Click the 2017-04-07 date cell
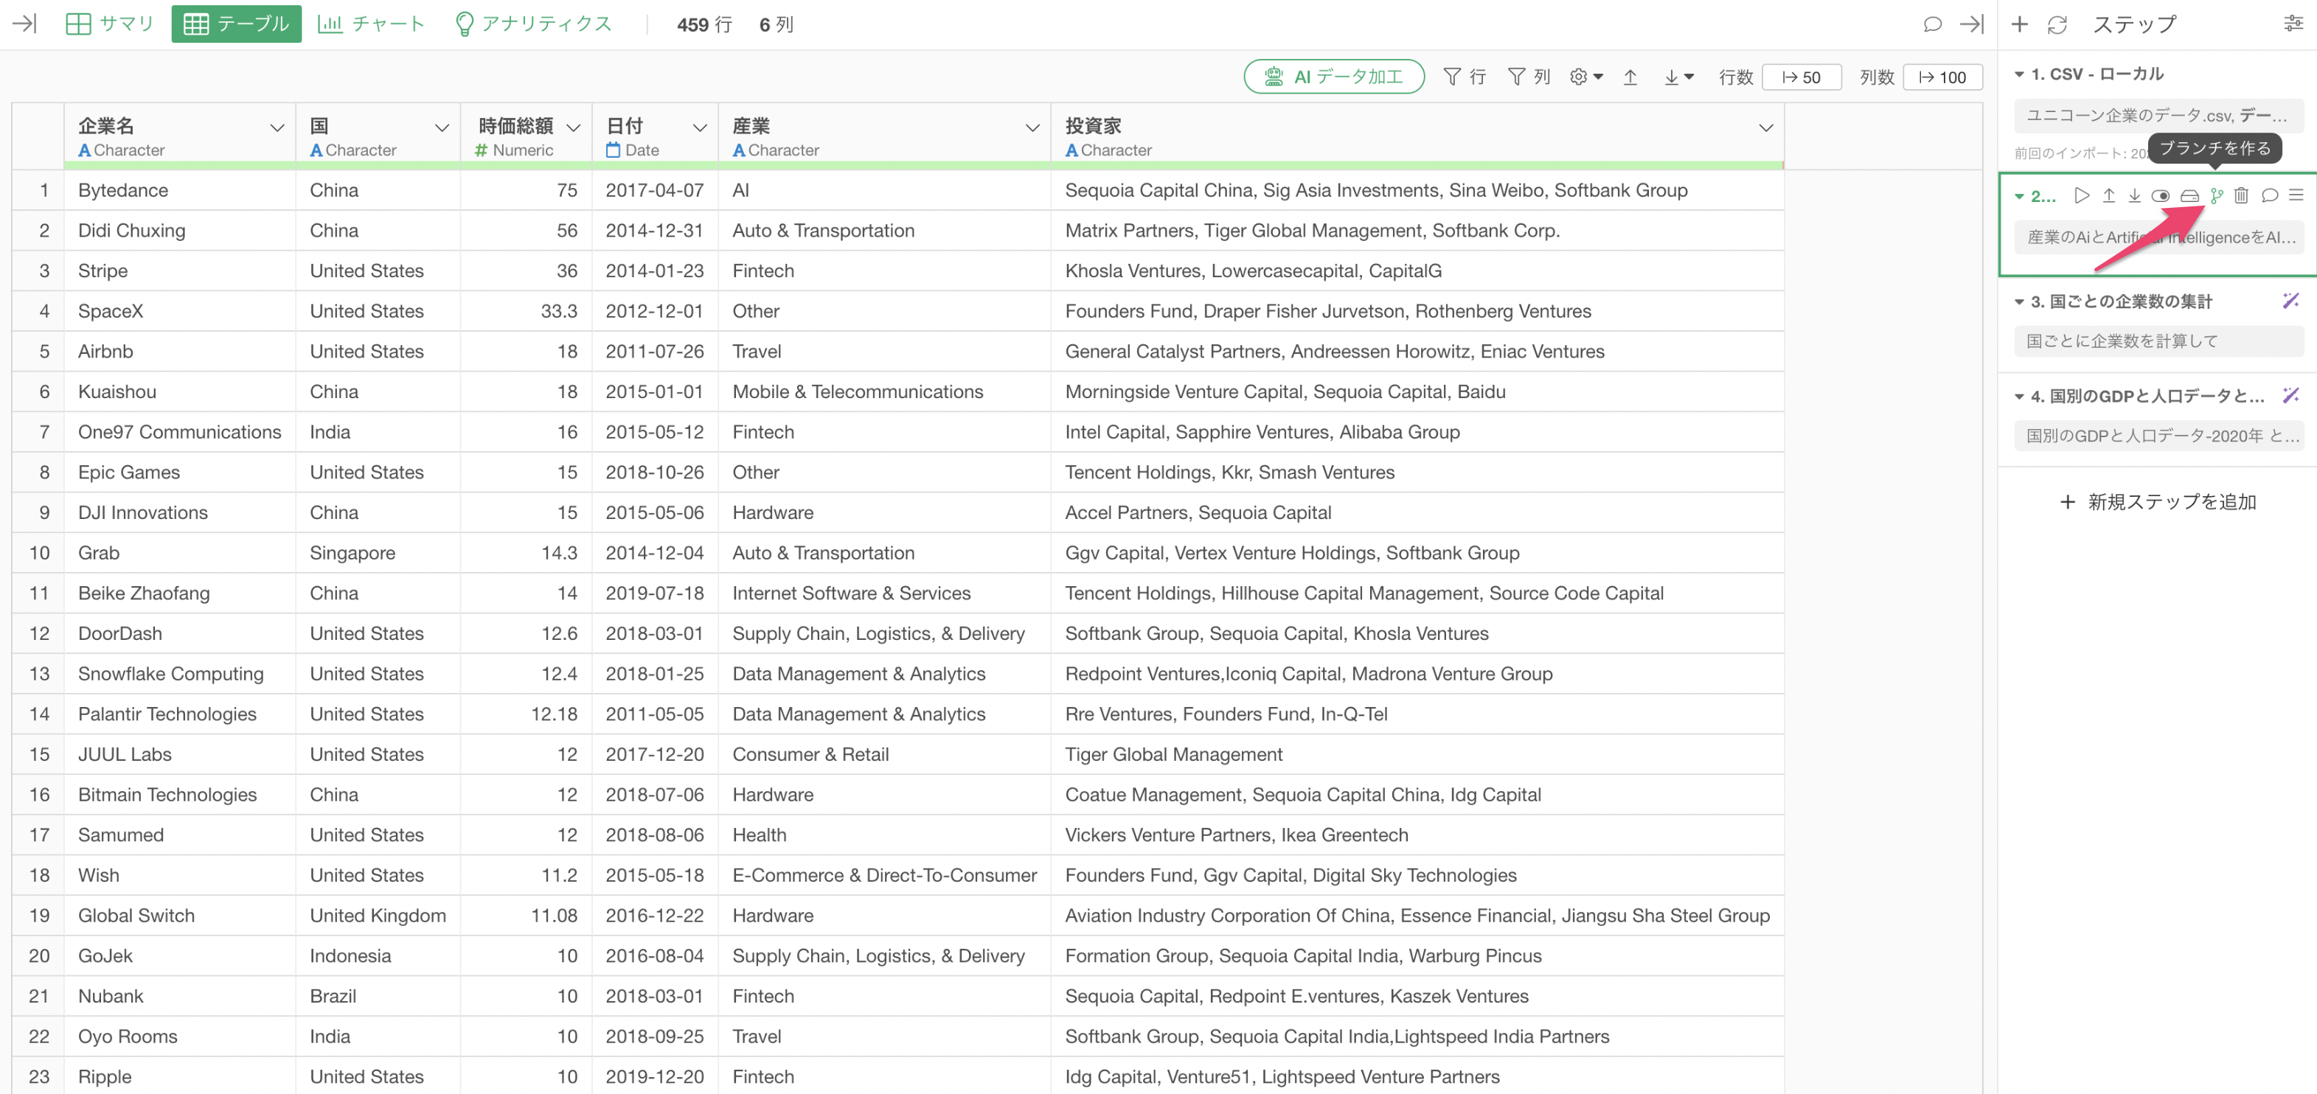The image size is (2317, 1094). pyautogui.click(x=655, y=191)
